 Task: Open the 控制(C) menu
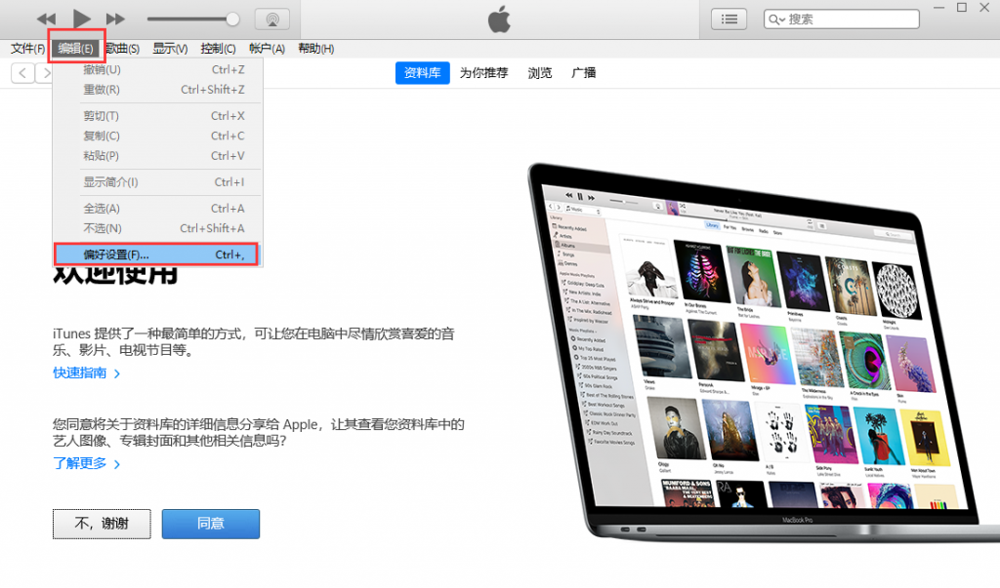coord(218,49)
